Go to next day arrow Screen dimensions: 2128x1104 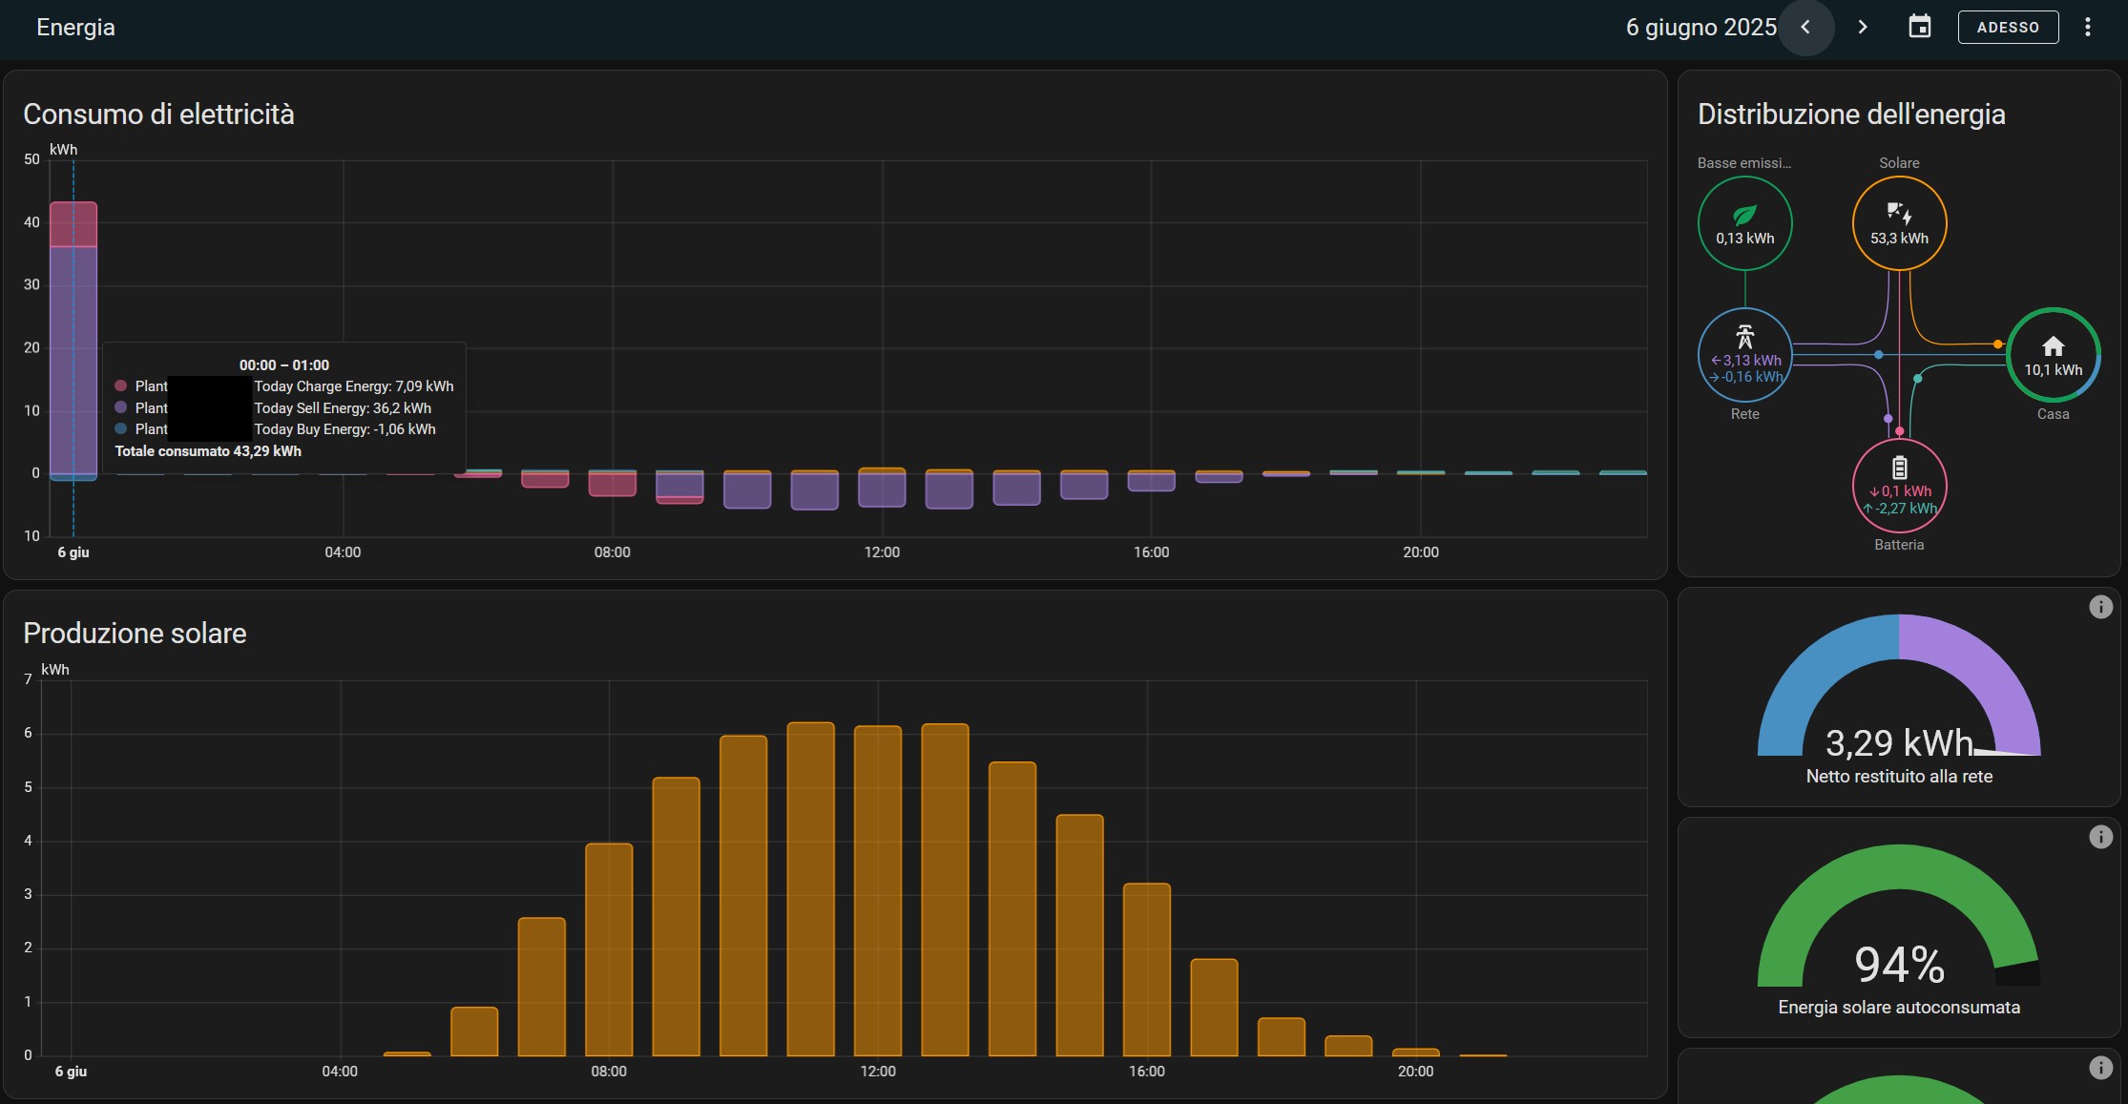pyautogui.click(x=1862, y=28)
